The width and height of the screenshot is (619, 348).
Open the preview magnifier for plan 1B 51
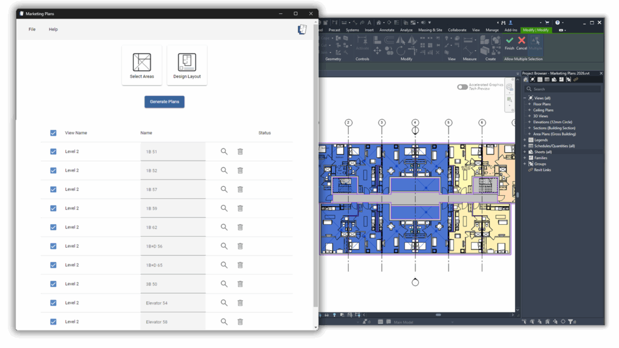click(x=224, y=152)
